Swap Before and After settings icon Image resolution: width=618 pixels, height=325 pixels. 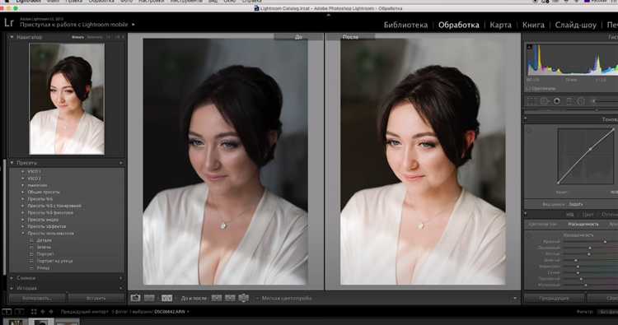point(244,298)
